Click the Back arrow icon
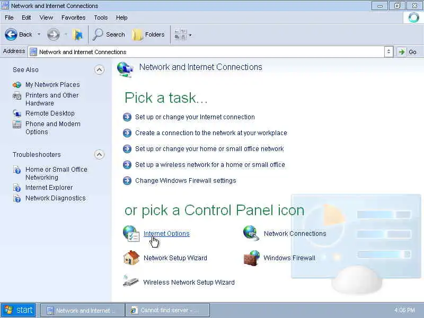Viewport: 424px width, 318px height. [11, 34]
